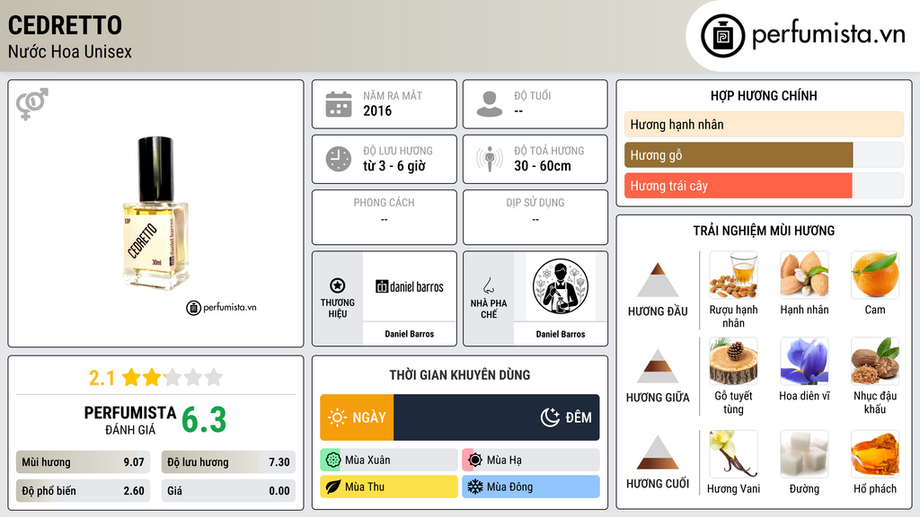Click the sillage icon for Độ toả hương
Image resolution: width=920 pixels, height=517 pixels.
point(490,159)
